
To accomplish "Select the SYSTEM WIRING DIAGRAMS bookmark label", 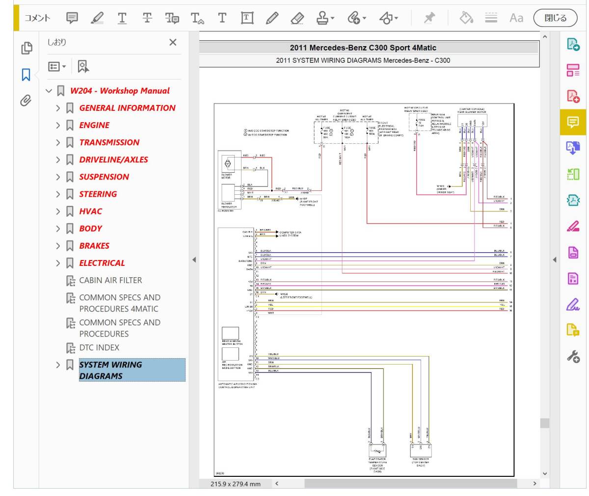I will (132, 370).
